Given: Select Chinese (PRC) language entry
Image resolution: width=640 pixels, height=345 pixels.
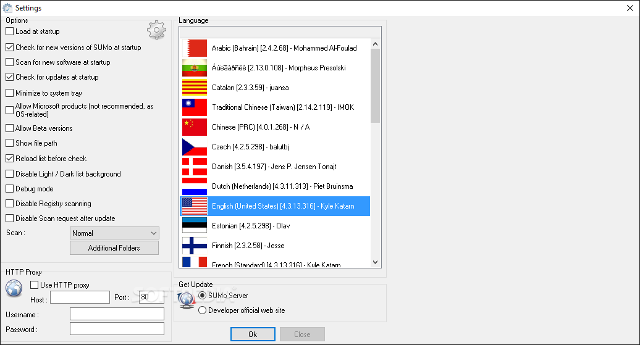Looking at the screenshot, I should pos(275,127).
